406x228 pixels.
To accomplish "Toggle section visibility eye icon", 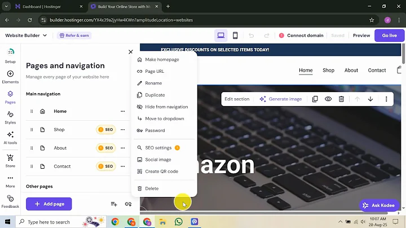I will pos(328,99).
